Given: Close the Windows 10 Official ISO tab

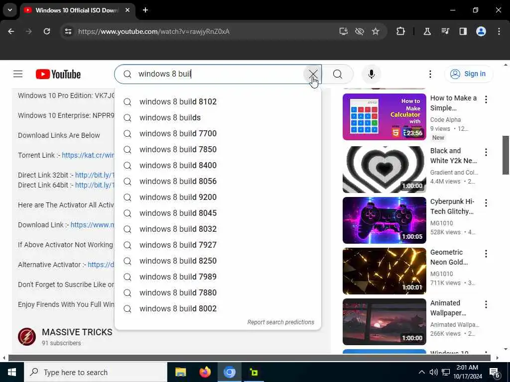Looking at the screenshot, I should 127,10.
